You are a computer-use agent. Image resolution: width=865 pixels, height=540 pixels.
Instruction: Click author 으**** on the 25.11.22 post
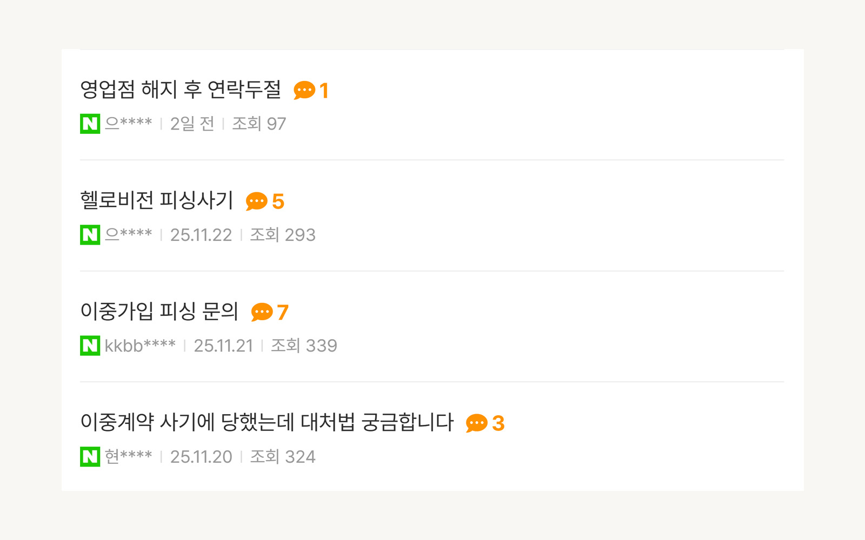pyautogui.click(x=129, y=235)
